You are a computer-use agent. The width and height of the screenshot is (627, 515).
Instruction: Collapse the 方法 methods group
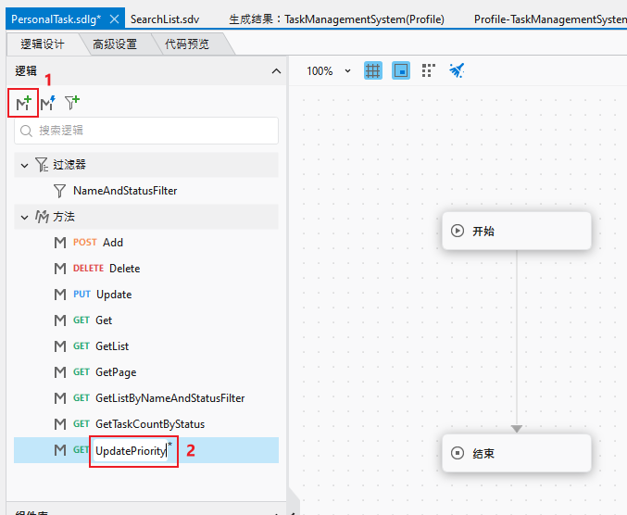[24, 217]
